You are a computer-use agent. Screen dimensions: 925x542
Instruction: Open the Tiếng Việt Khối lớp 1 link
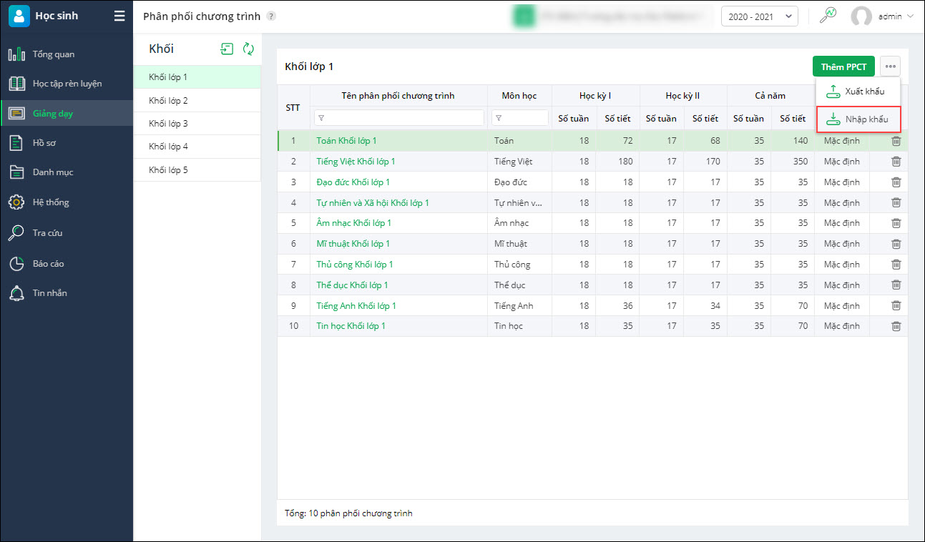click(356, 162)
